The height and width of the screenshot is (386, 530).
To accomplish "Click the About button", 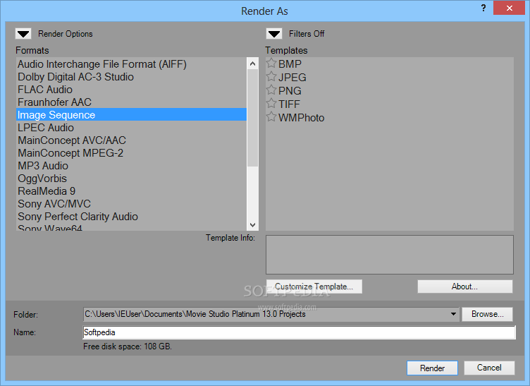I will [x=464, y=287].
